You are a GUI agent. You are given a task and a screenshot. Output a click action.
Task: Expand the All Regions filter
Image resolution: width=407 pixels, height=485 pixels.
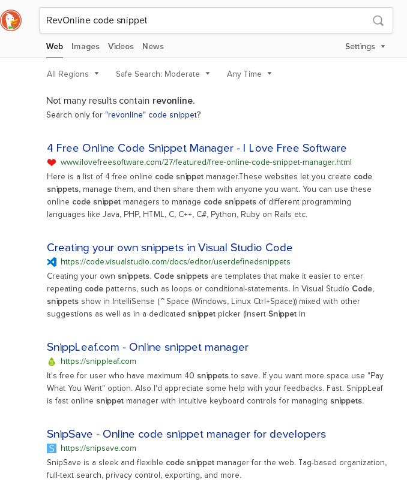pos(73,74)
